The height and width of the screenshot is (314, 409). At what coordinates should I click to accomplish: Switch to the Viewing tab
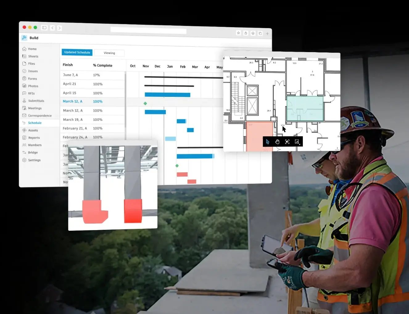[x=109, y=53]
